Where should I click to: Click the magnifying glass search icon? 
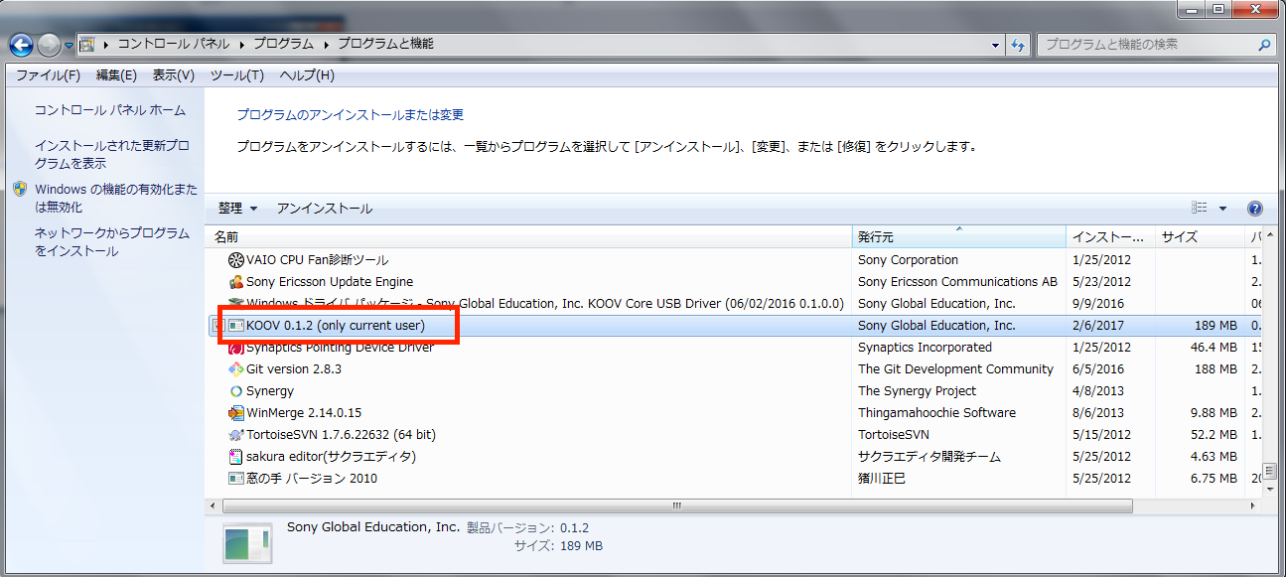[x=1264, y=45]
